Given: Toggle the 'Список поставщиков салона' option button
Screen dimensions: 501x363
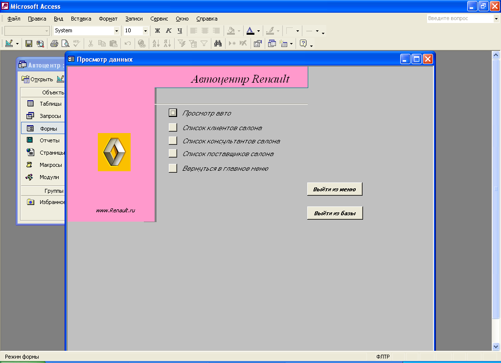Looking at the screenshot, I should (x=173, y=154).
